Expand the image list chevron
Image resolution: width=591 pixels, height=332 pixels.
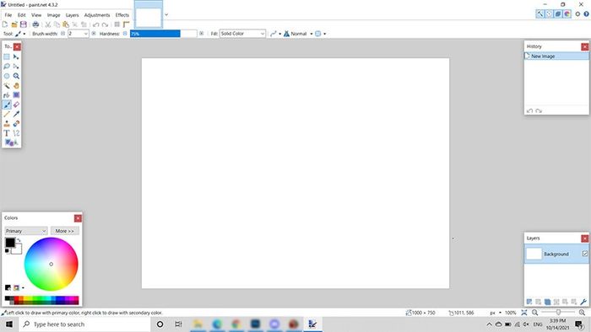click(166, 14)
